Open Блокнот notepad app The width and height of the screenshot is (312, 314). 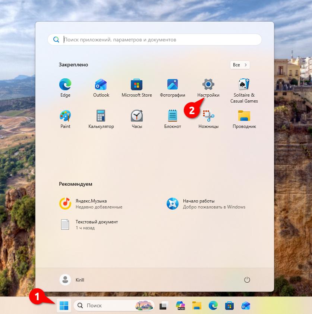pos(173,116)
